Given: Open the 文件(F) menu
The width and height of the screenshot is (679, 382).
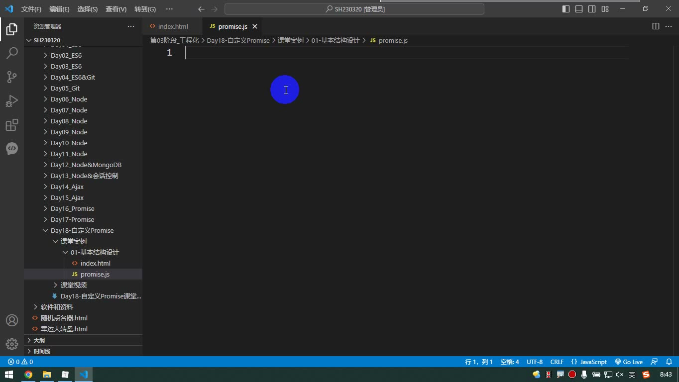Looking at the screenshot, I should (x=31, y=9).
